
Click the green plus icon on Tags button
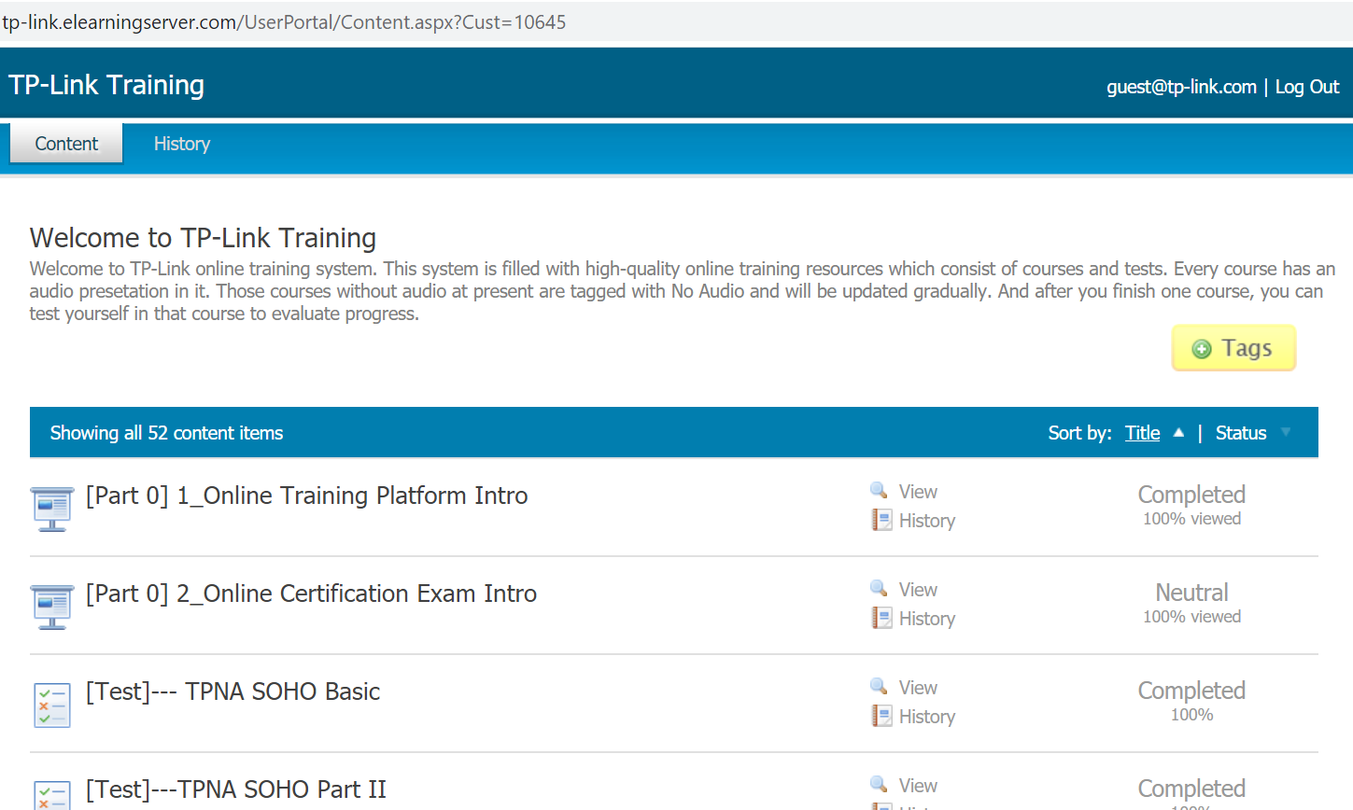click(1202, 349)
